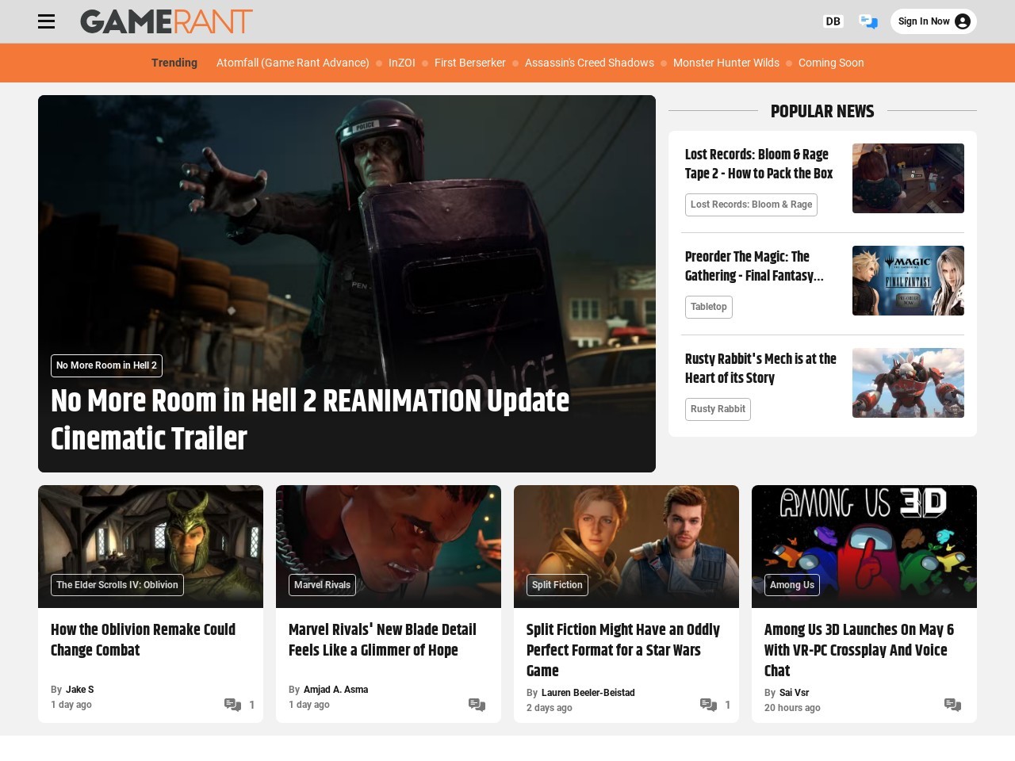Open Coming Soon trending link

click(x=831, y=63)
